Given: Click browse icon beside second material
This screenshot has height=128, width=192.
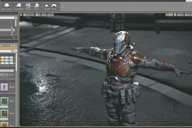Looking at the screenshot, I should (x=14, y=113).
